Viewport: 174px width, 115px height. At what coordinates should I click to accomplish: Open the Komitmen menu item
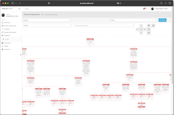7,29
